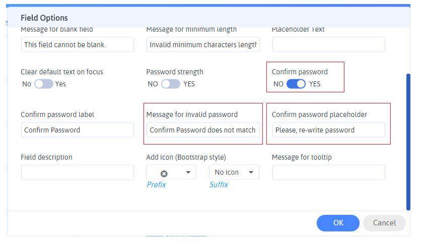
Task: Toggle Clear default text on focus
Action: click(x=44, y=84)
